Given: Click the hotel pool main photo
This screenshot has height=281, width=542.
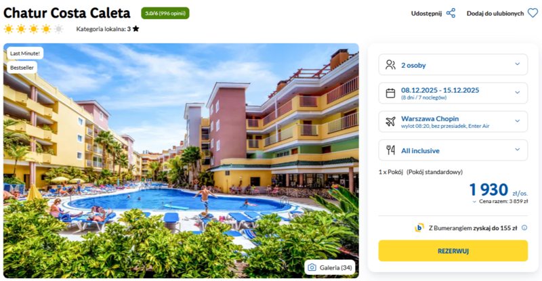Looking at the screenshot, I should [x=181, y=160].
